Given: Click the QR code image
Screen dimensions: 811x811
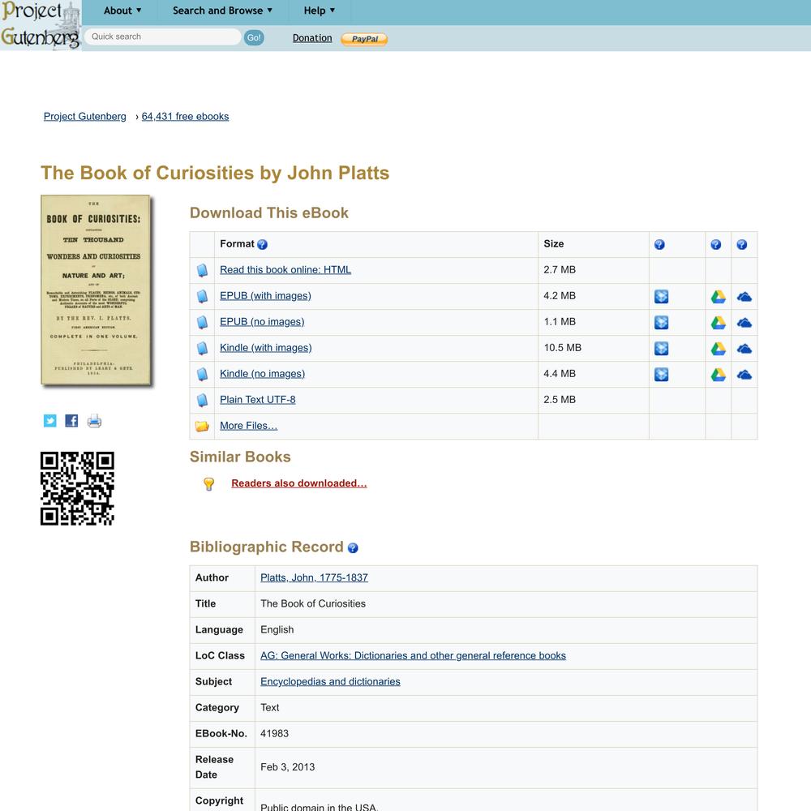Looking at the screenshot, I should point(77,488).
